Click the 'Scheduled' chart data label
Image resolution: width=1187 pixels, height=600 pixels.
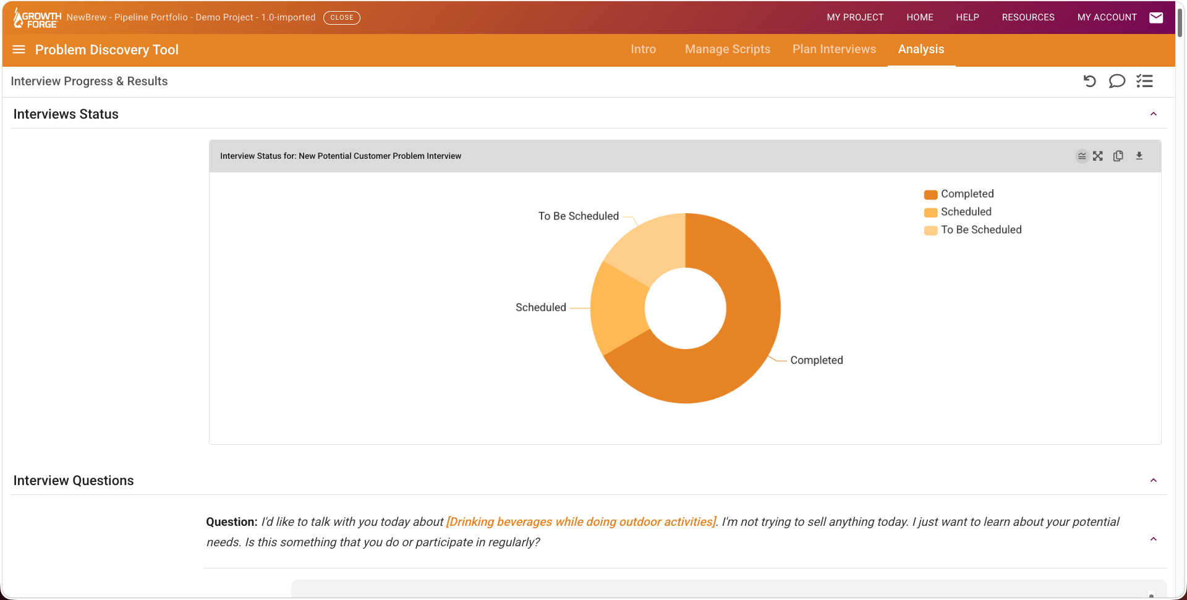pos(541,308)
